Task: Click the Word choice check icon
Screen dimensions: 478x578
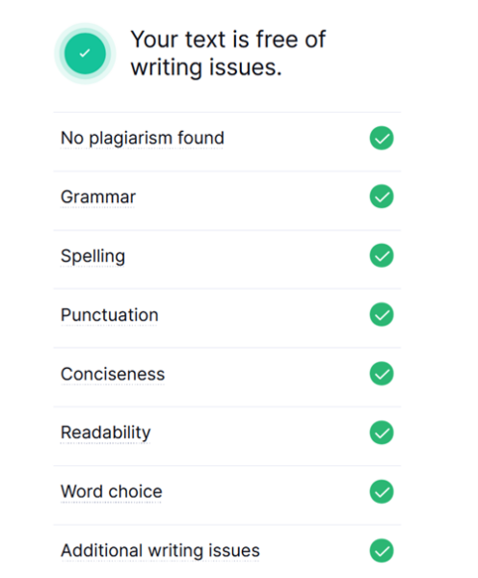Action: pos(382,491)
